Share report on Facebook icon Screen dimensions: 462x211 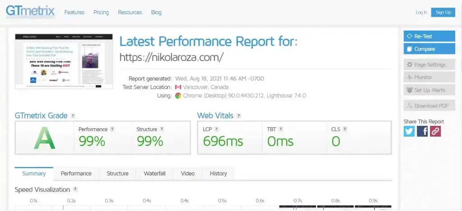point(422,131)
